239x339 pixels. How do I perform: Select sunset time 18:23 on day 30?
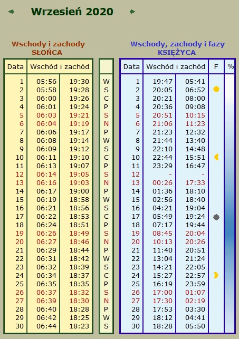tap(79, 326)
